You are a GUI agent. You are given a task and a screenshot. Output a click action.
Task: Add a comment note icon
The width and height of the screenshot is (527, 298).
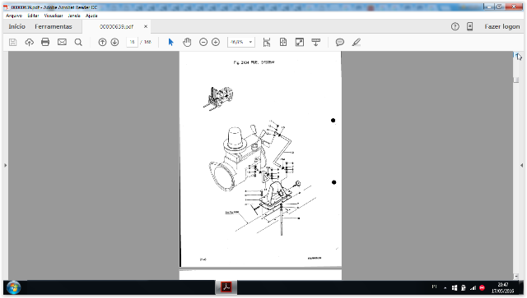340,42
